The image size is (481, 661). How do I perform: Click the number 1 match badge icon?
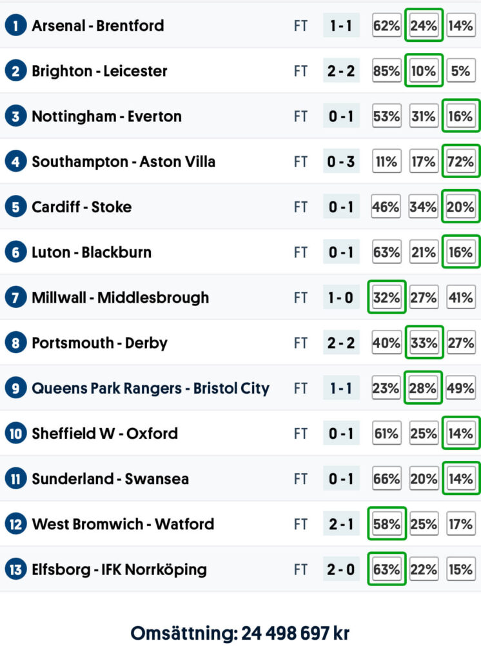coord(15,26)
